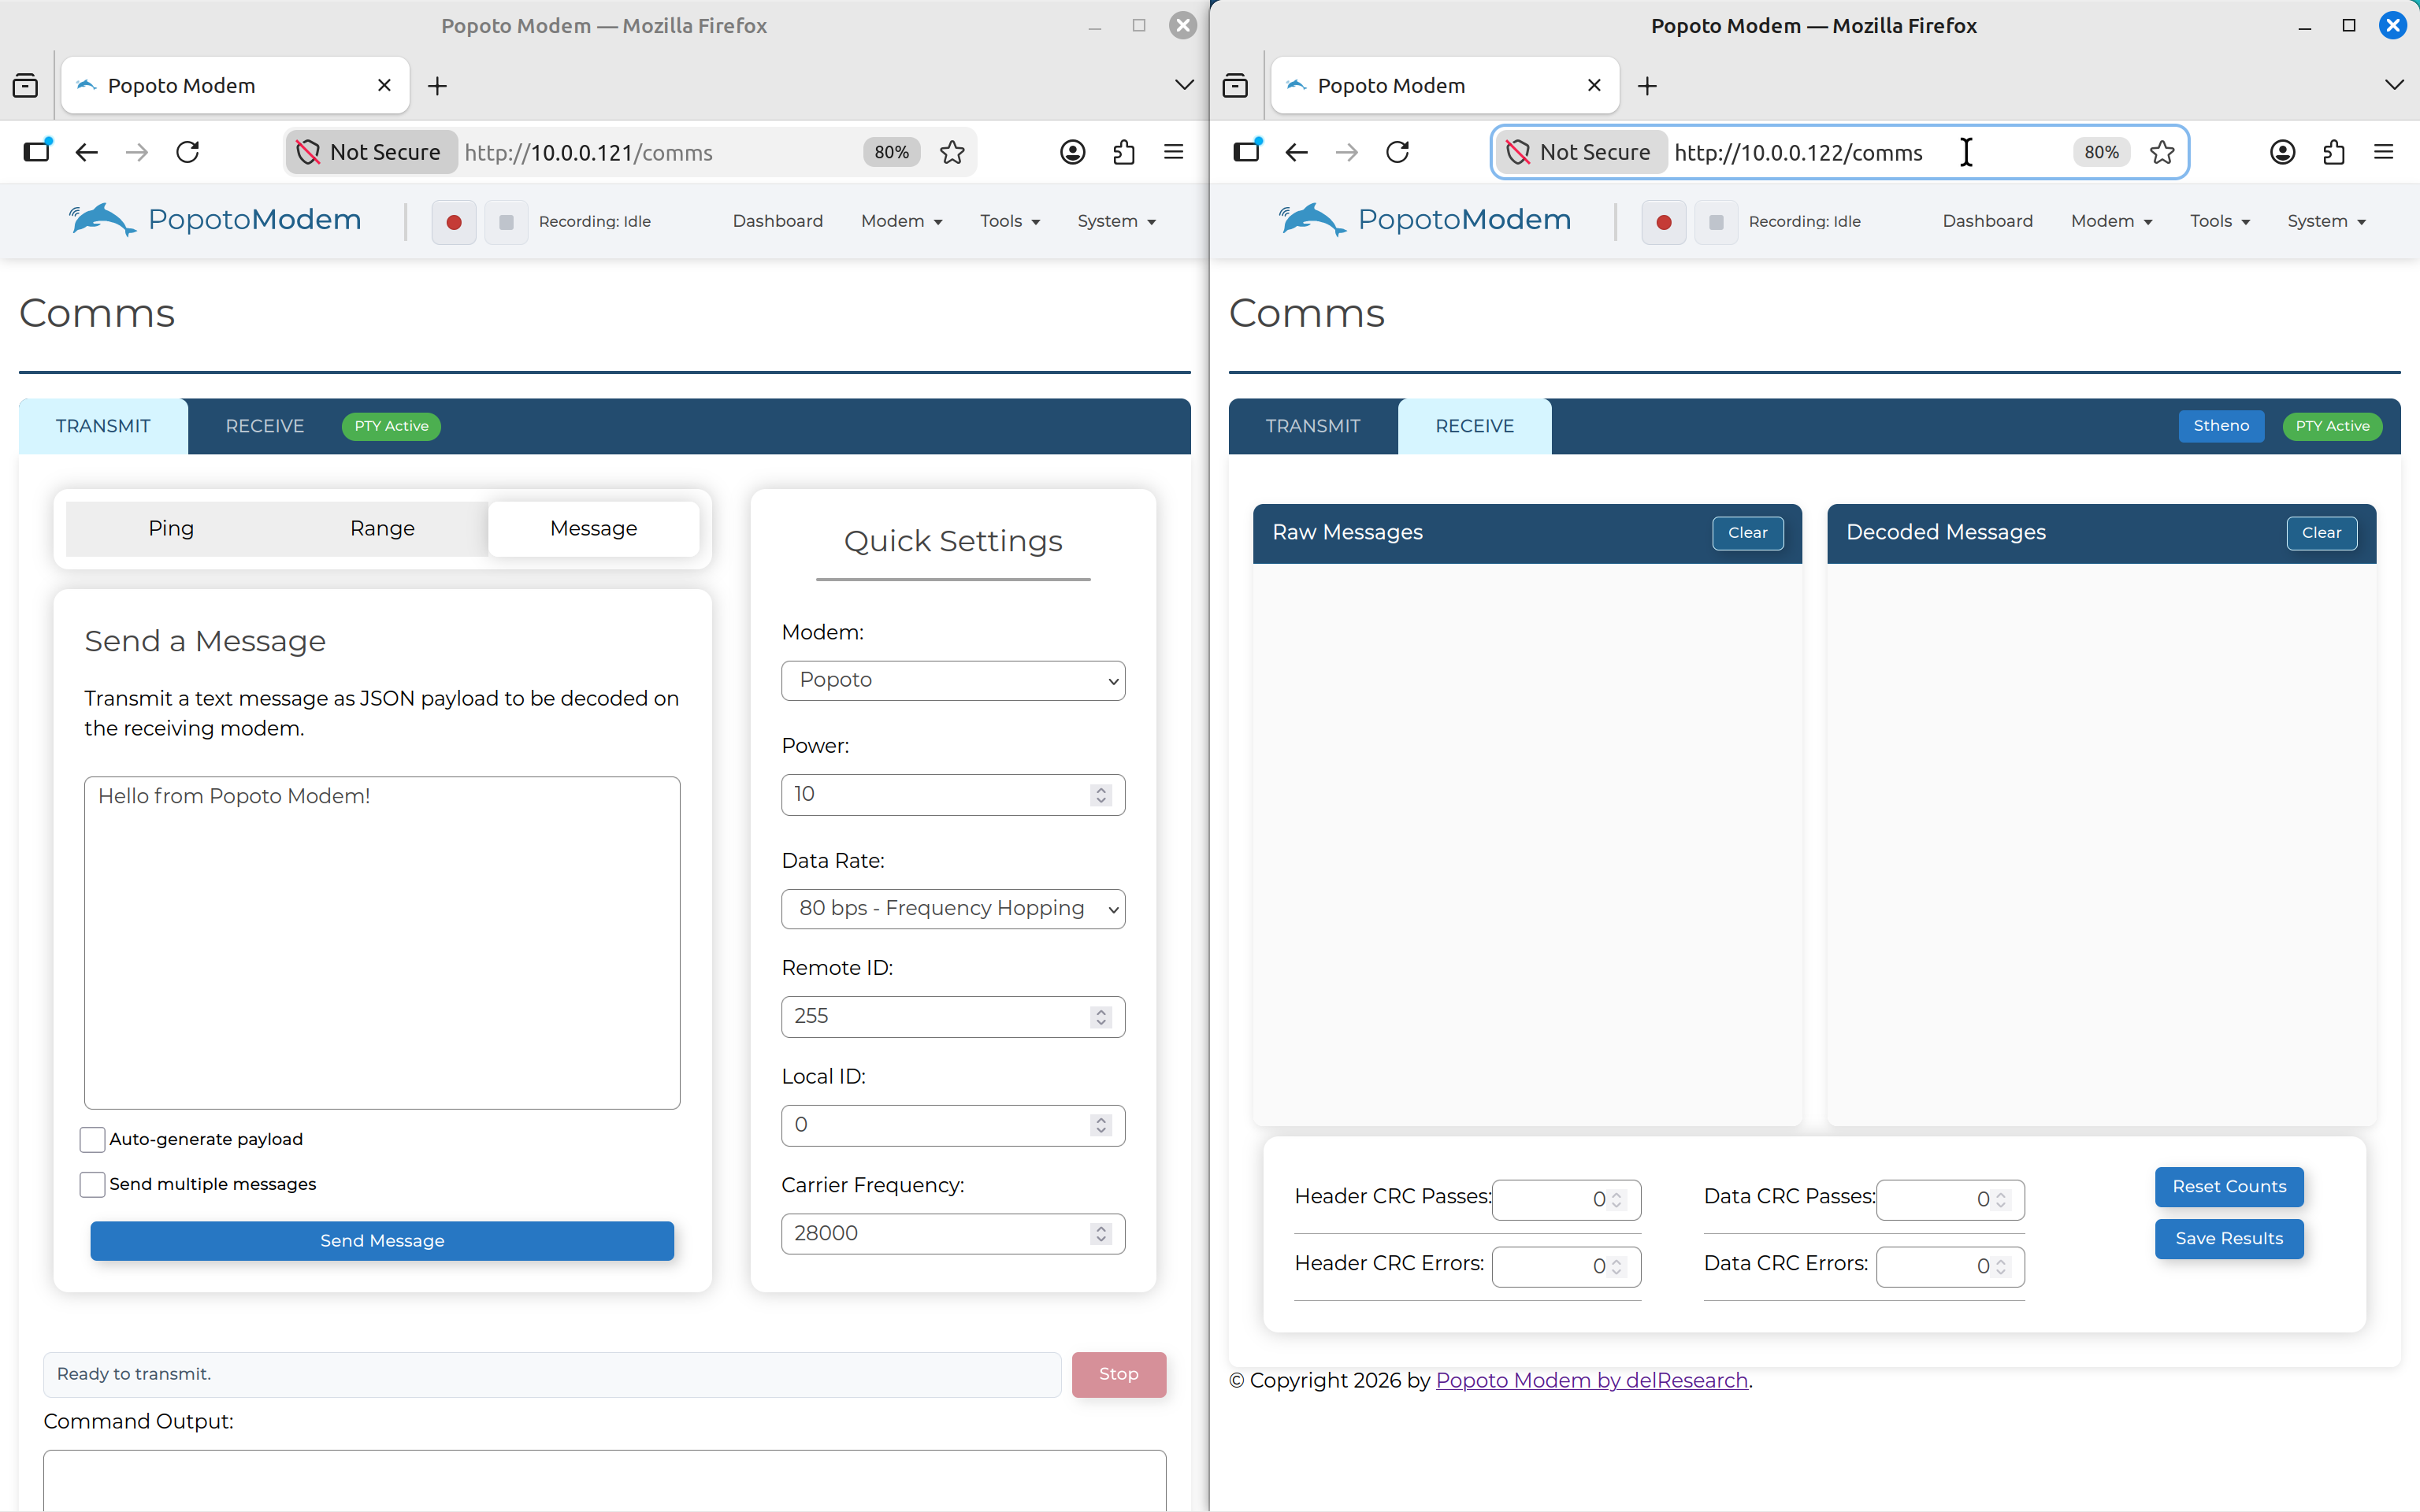2420x1512 pixels.
Task: Enable Auto-generate payload checkbox
Action: [x=92, y=1139]
